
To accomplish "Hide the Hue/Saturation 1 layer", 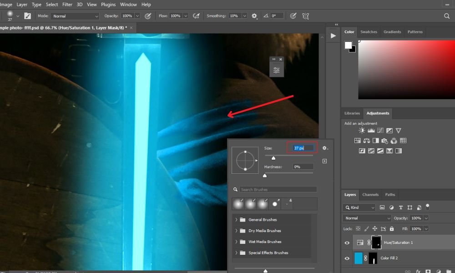I will coord(347,243).
